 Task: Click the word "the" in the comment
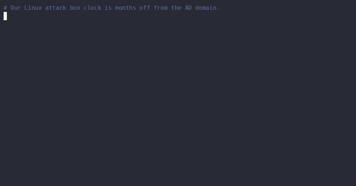(x=176, y=8)
